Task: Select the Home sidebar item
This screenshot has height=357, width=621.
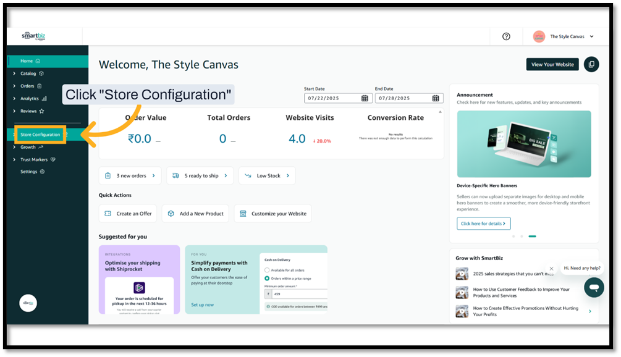Action: [27, 61]
